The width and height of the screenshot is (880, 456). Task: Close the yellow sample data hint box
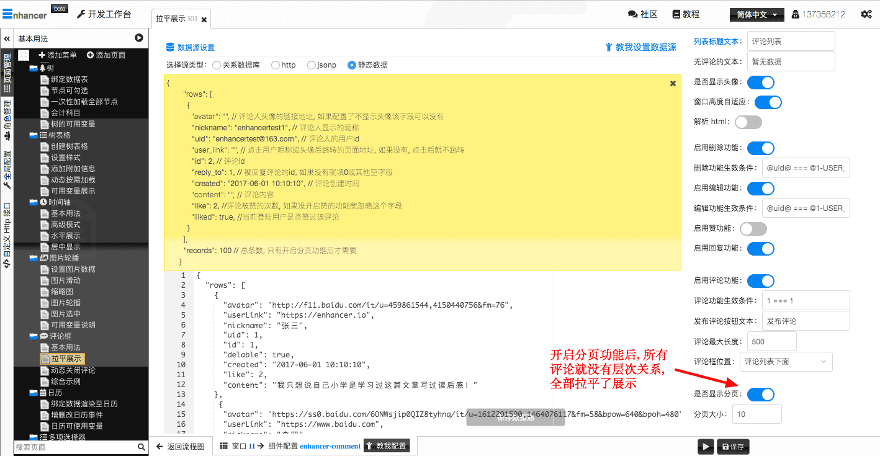[x=673, y=83]
